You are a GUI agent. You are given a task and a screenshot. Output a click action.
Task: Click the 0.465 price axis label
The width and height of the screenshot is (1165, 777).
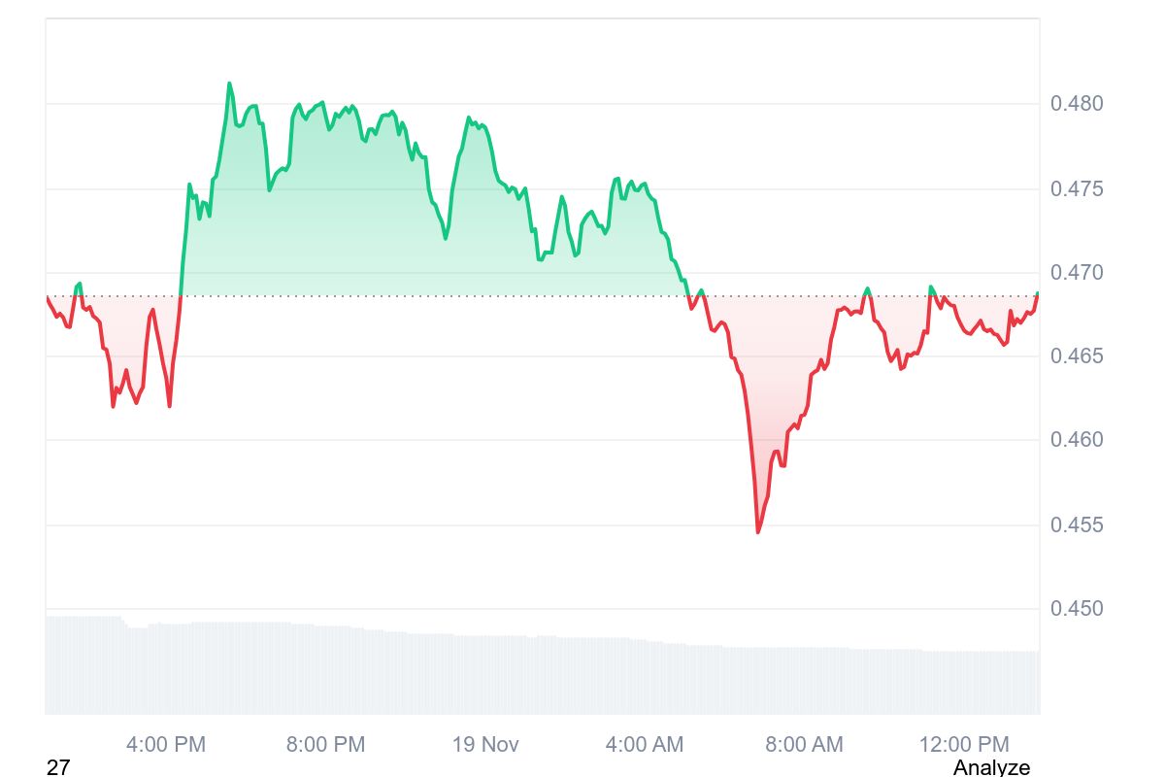point(1076,356)
